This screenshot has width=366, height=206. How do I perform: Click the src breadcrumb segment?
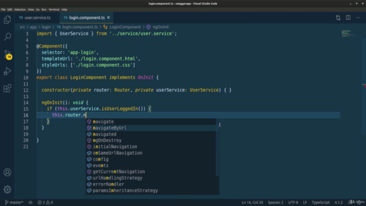click(22, 27)
